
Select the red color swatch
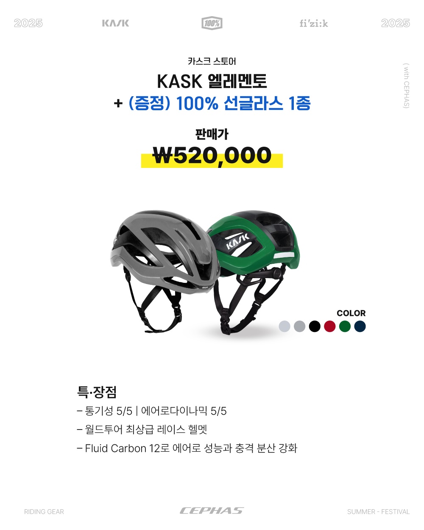tap(330, 326)
